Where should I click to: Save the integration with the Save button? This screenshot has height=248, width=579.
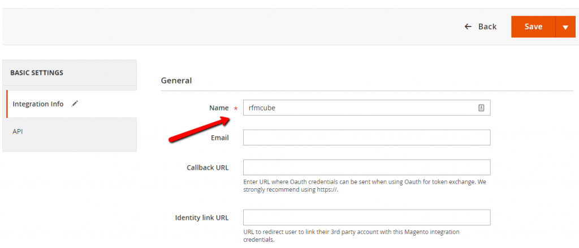pos(533,26)
